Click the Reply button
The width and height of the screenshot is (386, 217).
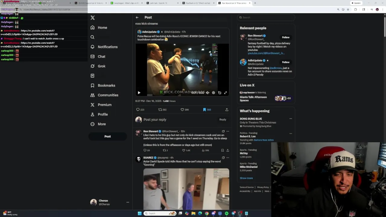pos(223,120)
